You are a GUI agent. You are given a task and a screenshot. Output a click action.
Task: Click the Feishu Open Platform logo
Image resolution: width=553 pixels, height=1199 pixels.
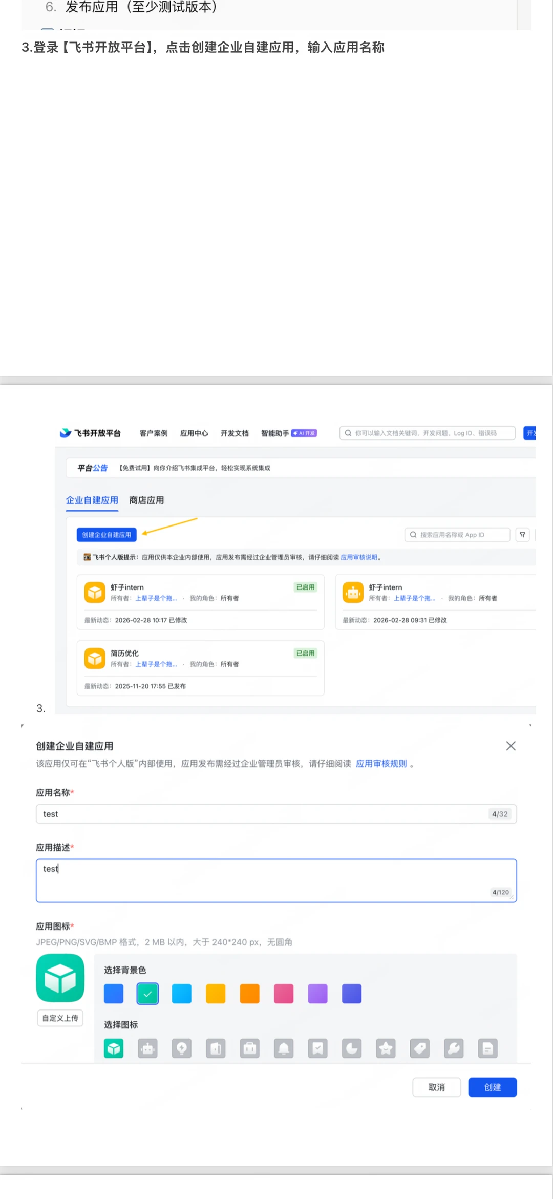pyautogui.click(x=90, y=433)
